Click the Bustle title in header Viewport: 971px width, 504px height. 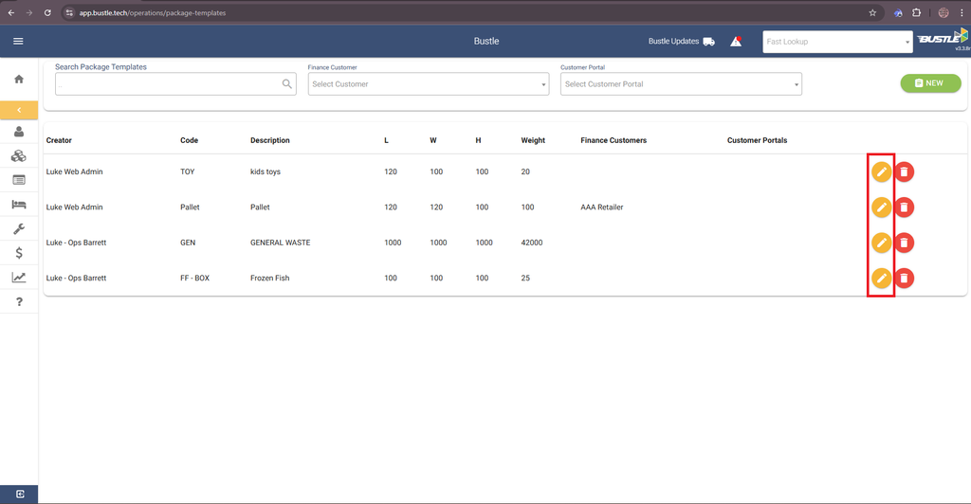[486, 42]
